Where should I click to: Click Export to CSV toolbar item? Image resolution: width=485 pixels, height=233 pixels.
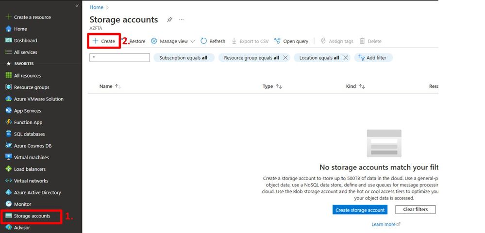click(250, 41)
